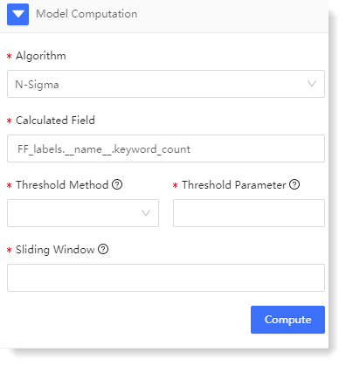Open the N-Sigma Algorithm dropdown
Screen dimensions: 346x366
(166, 84)
